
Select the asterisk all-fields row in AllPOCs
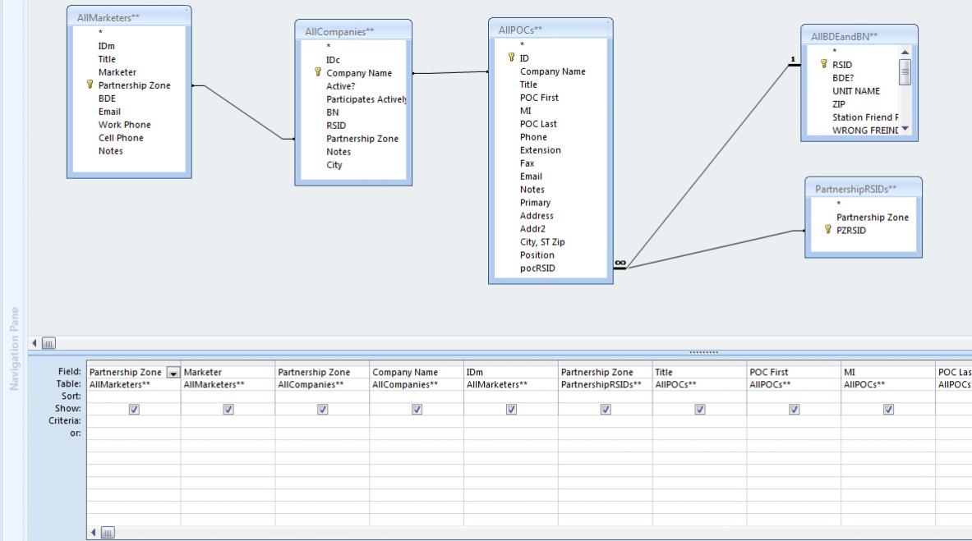click(x=522, y=44)
